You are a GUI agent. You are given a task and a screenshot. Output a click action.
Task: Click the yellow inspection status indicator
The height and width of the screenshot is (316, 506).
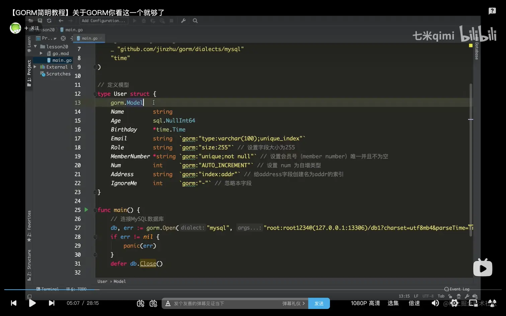click(x=471, y=45)
